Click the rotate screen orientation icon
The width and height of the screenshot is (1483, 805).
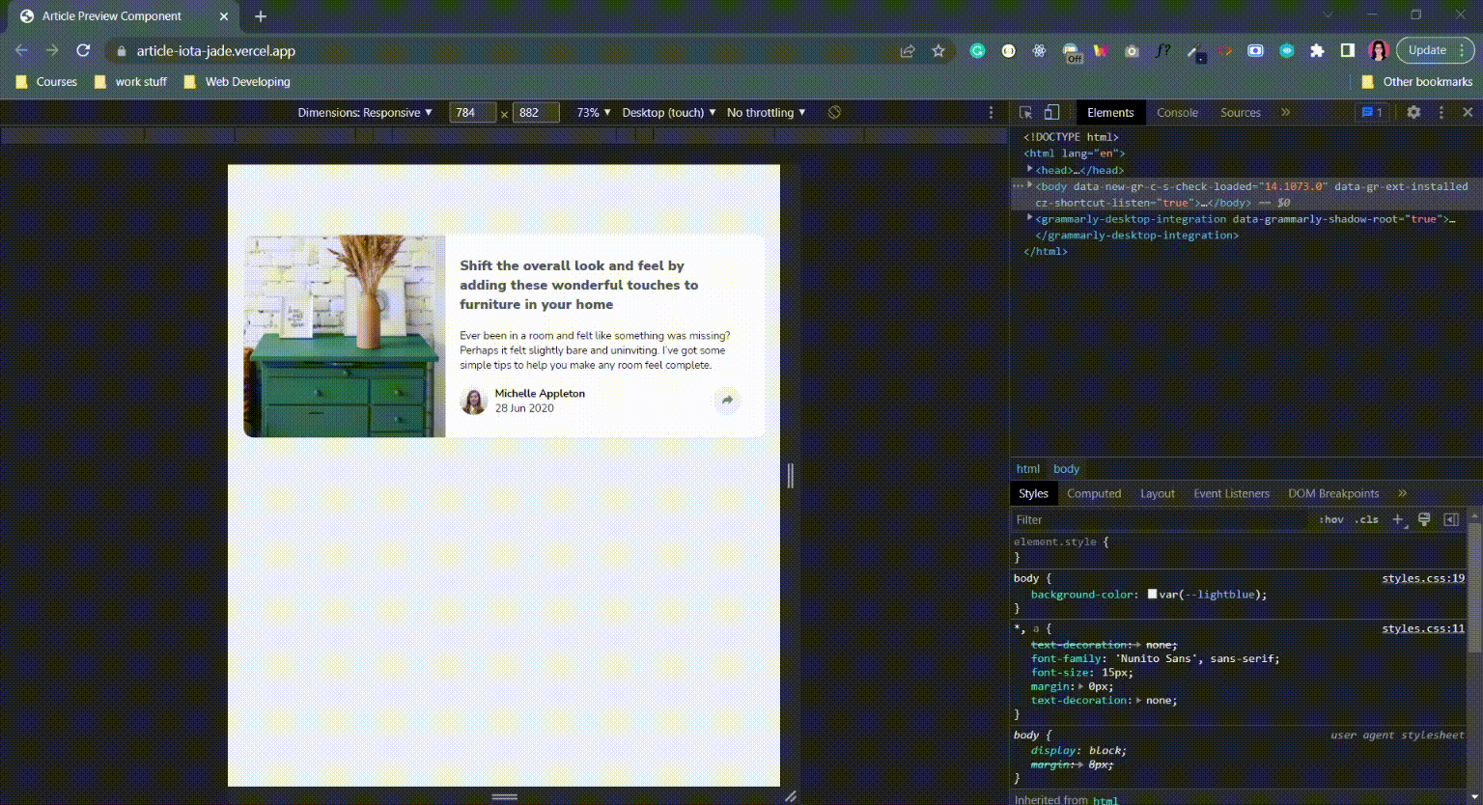tap(834, 113)
